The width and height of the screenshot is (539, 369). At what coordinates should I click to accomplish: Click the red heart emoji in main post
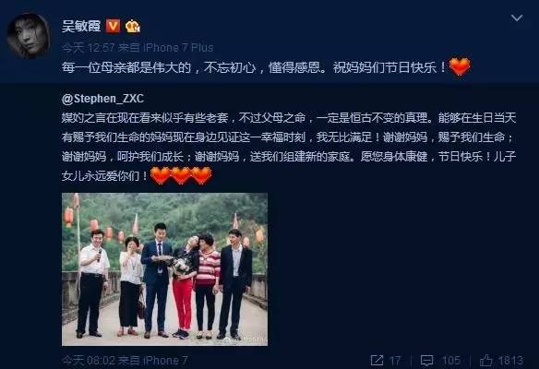[x=460, y=66]
